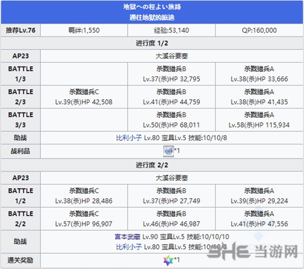Click enemy cell with HP 28,486
The height and width of the screenshot is (269, 304).
tap(84, 196)
